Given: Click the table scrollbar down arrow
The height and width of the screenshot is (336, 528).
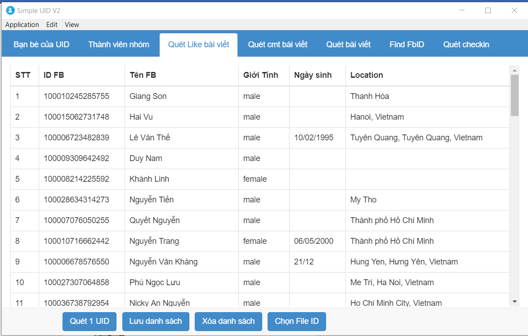Looking at the screenshot, I should point(515,302).
